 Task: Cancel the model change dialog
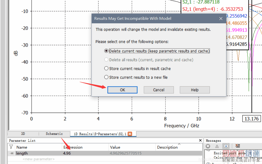[x=159, y=90]
